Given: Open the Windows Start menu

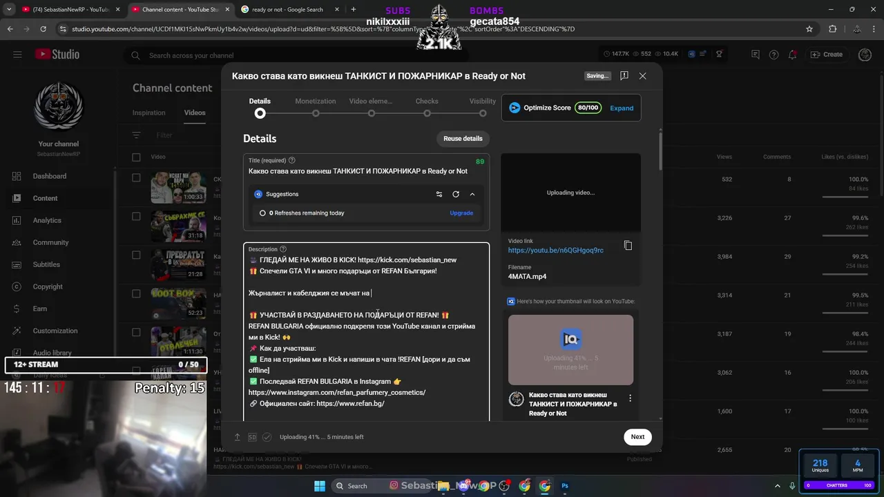Looking at the screenshot, I should click(x=320, y=486).
